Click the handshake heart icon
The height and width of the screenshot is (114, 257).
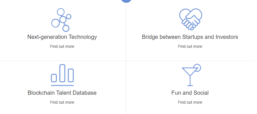(191, 19)
